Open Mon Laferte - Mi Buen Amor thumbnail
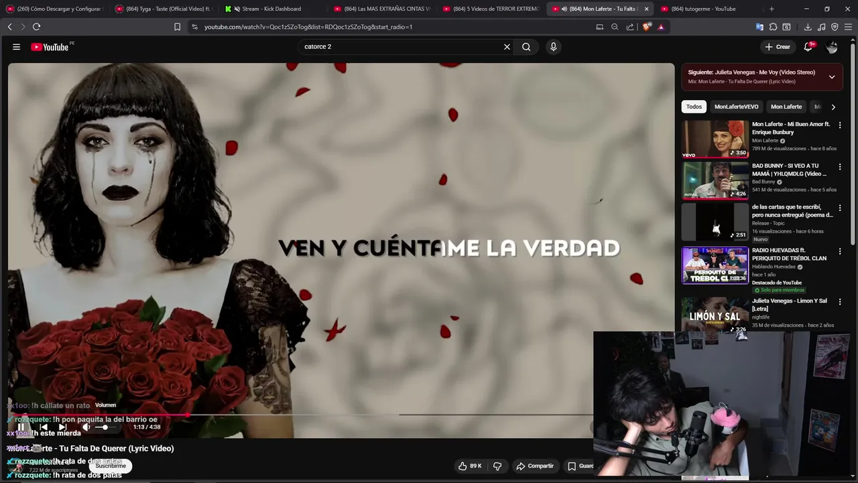This screenshot has width=858, height=483. click(x=715, y=139)
